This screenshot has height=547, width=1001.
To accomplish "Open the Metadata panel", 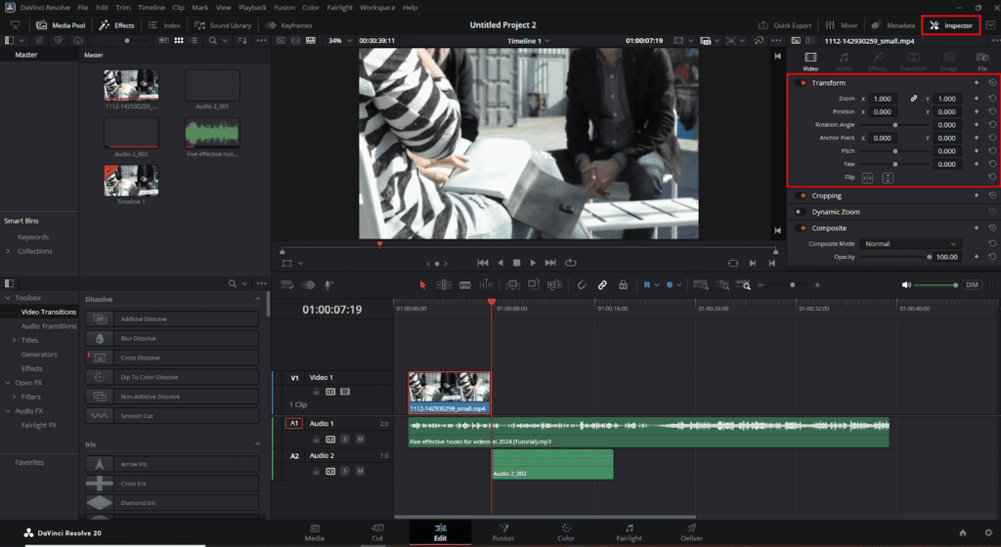I will [893, 25].
